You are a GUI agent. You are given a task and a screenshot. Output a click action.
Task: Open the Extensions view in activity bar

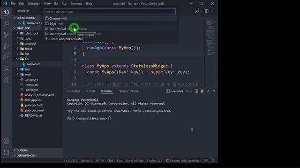click(x=6, y=57)
